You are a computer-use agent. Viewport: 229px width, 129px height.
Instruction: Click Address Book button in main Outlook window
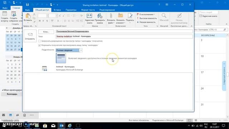tap(208, 16)
